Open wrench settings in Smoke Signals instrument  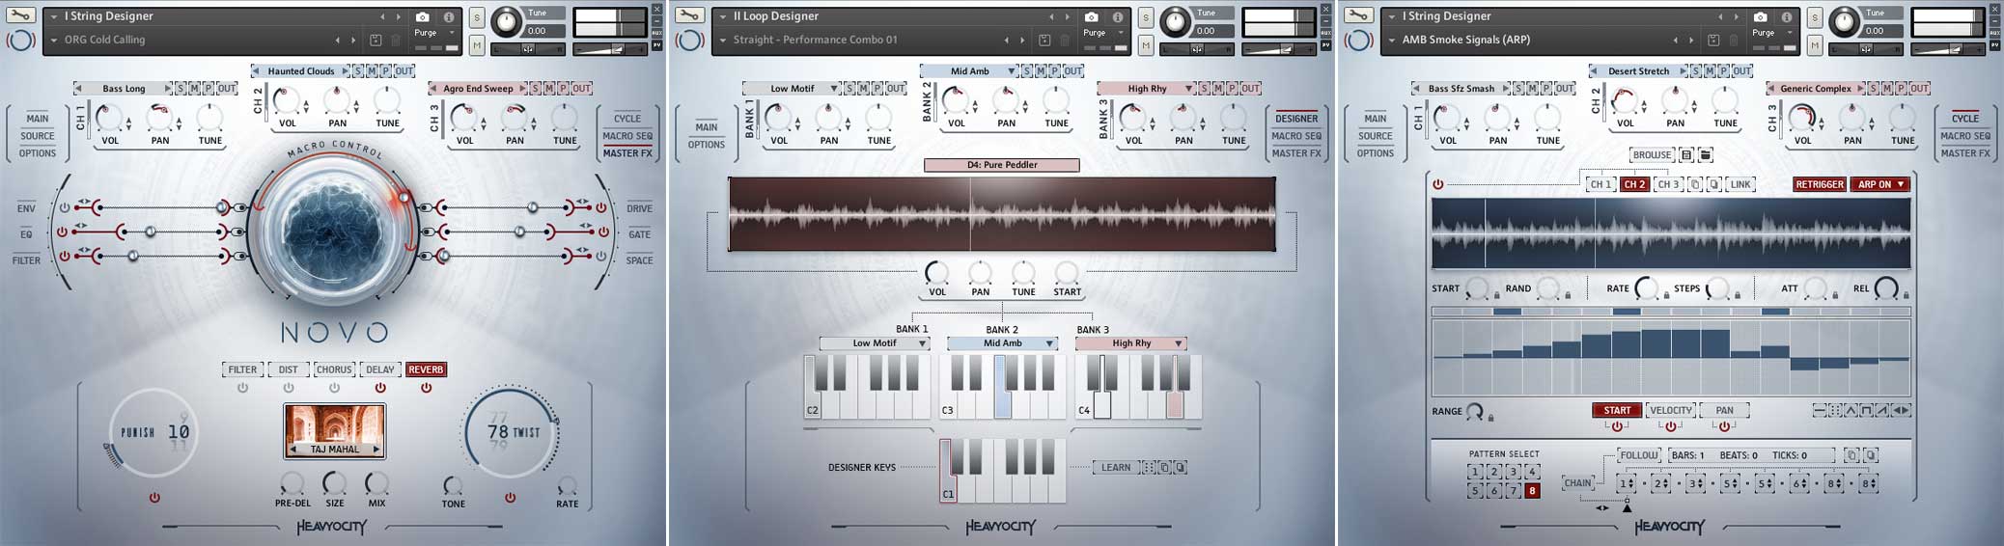coord(1358,16)
